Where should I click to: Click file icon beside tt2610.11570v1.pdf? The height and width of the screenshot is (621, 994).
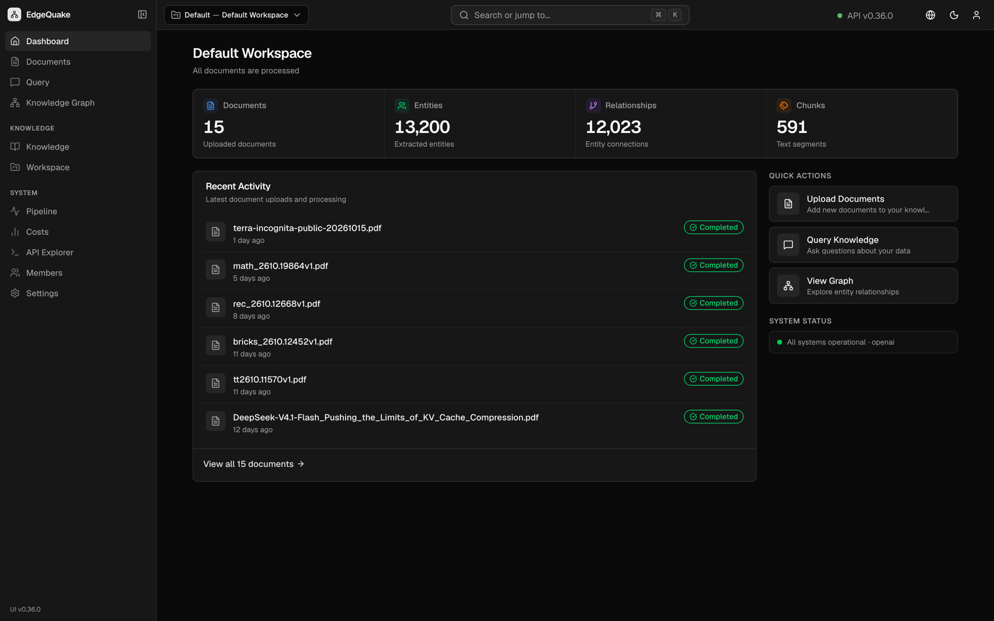[215, 383]
